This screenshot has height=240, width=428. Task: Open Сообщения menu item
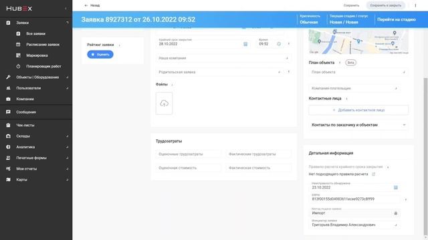coord(26,112)
